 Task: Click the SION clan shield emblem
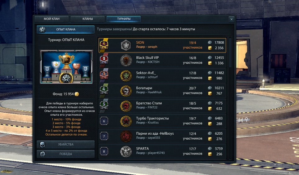pyautogui.click(x=126, y=45)
